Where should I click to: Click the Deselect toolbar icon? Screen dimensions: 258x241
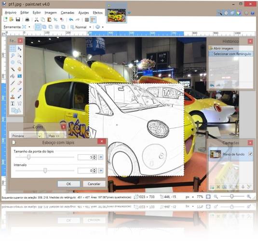[62, 20]
